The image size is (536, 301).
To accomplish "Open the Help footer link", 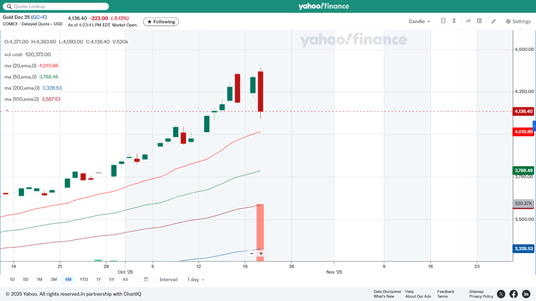I will click(409, 292).
